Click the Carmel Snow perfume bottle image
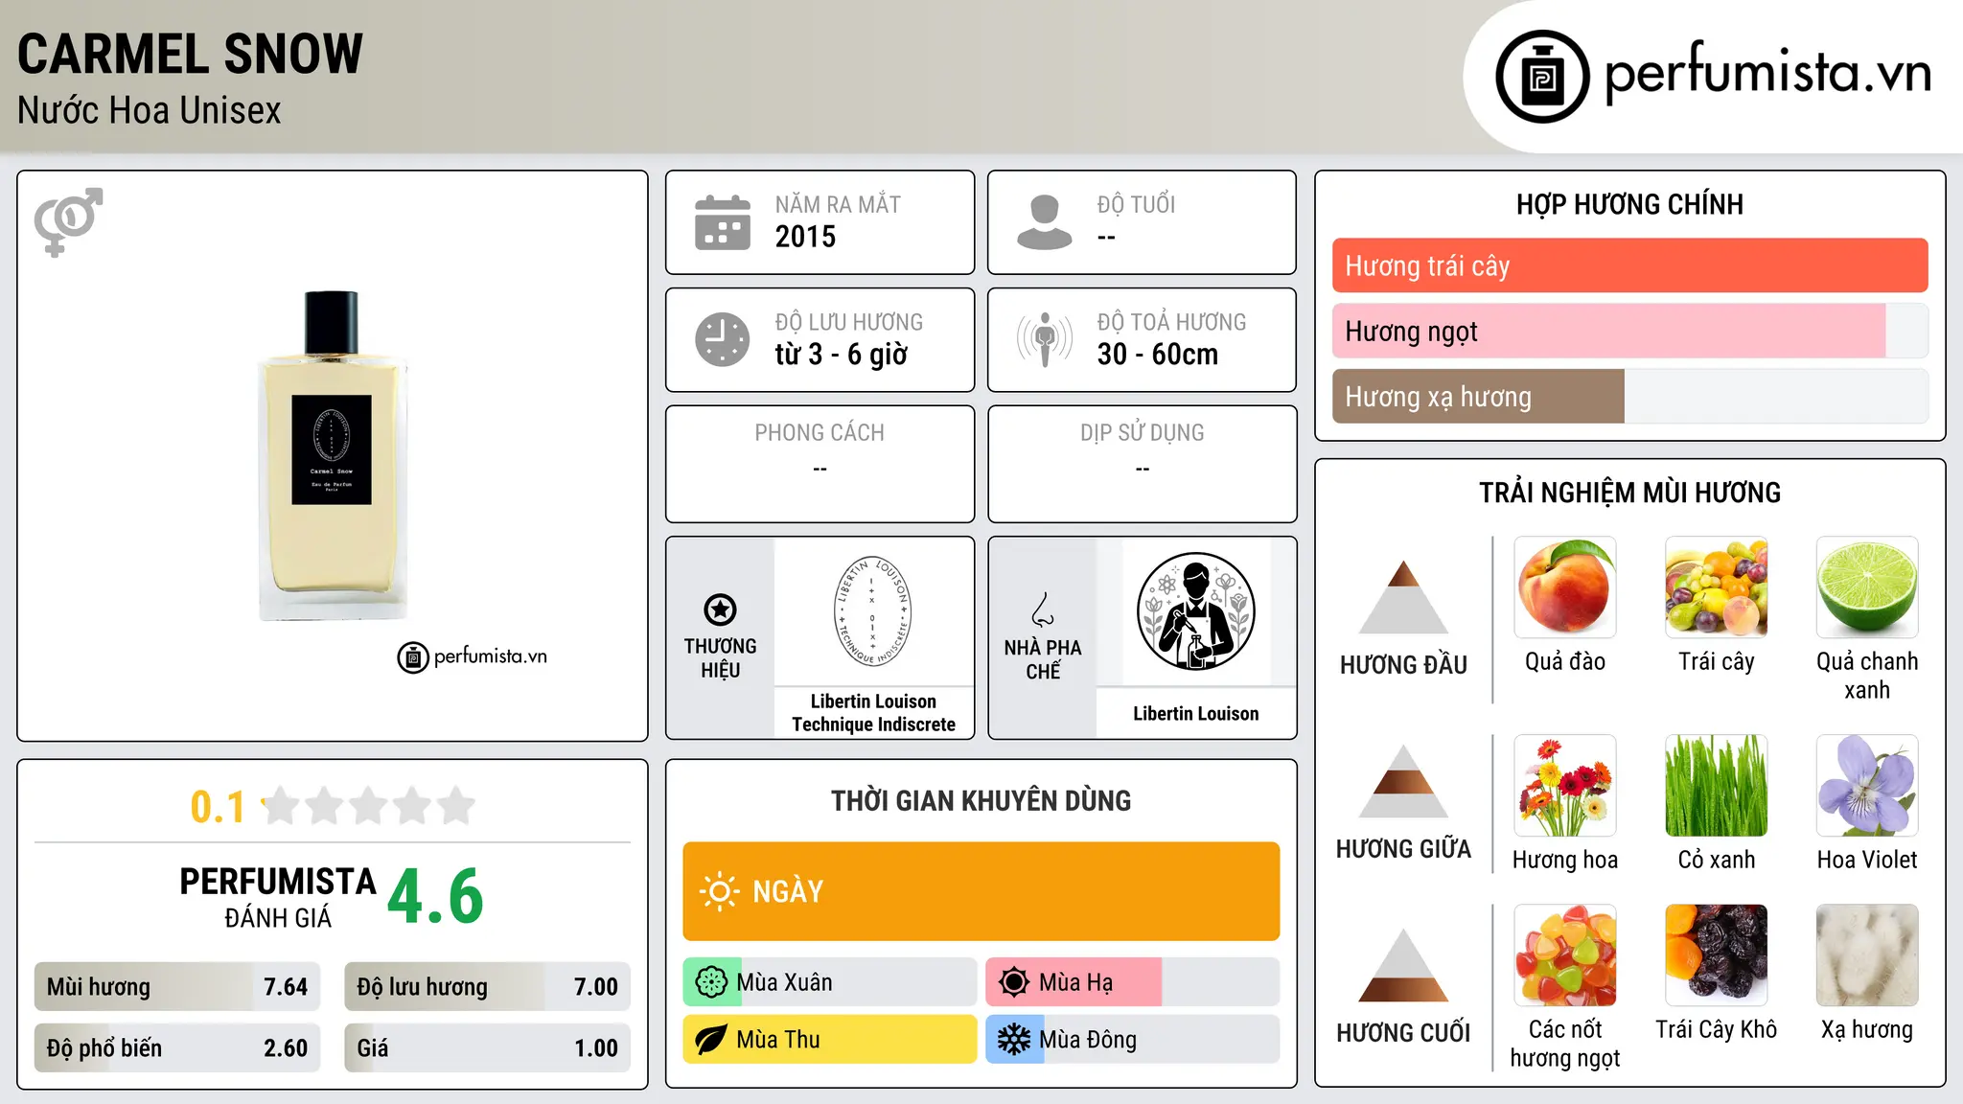The height and width of the screenshot is (1104, 1963). tap(332, 456)
